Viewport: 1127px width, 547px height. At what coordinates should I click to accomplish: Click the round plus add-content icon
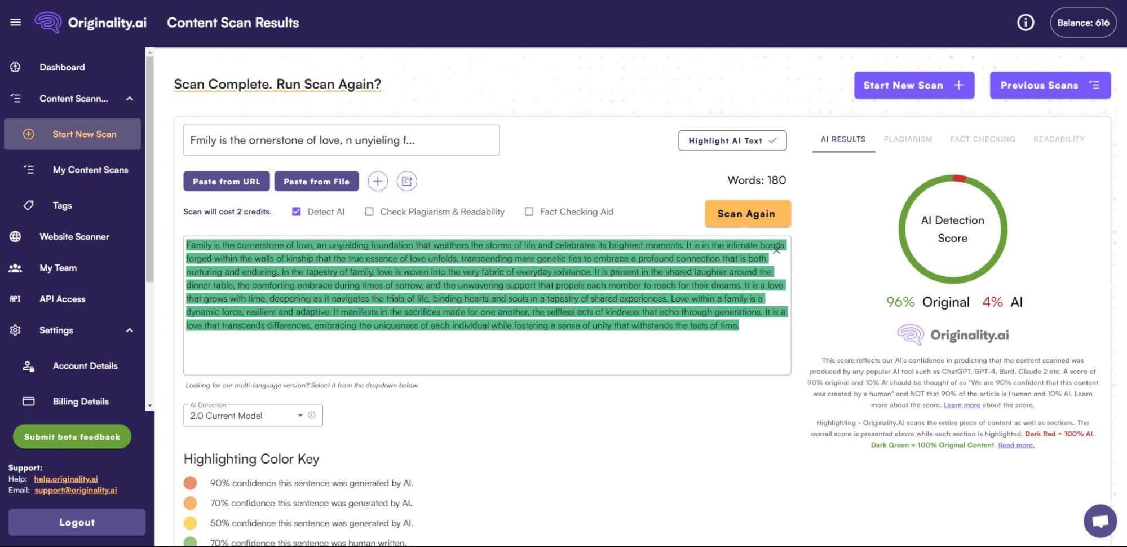coord(378,181)
